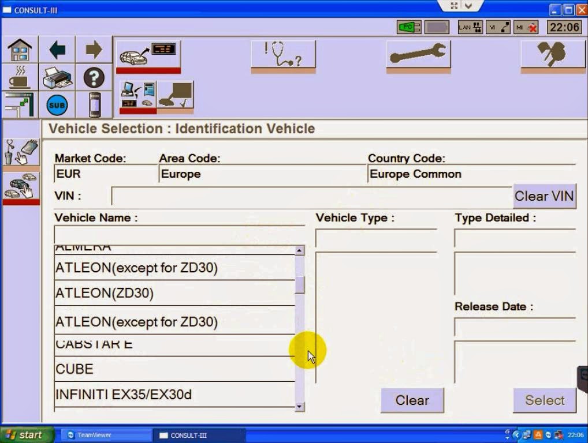The width and height of the screenshot is (588, 443).
Task: Click the screen capture corner icon
Action: [20, 105]
